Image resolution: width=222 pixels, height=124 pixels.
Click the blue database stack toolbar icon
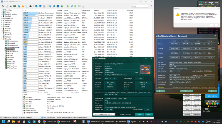[x=40, y=6]
